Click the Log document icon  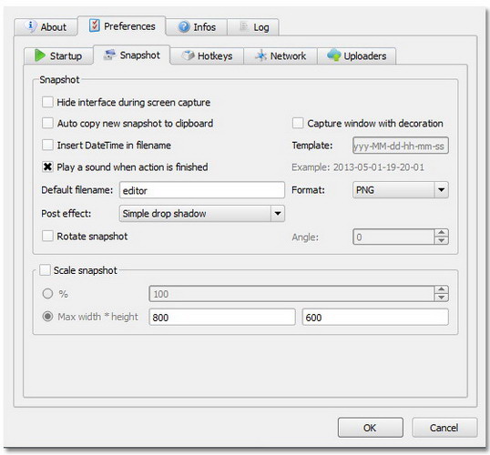(x=244, y=26)
